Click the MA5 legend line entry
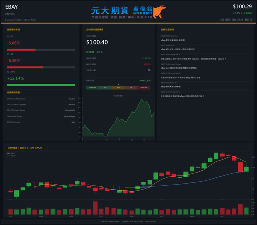This screenshot has width=257, height=225. [x=11, y=154]
